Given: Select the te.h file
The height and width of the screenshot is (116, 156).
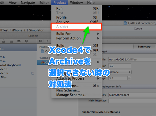Looking at the screenshot, I should [x=2, y=57].
